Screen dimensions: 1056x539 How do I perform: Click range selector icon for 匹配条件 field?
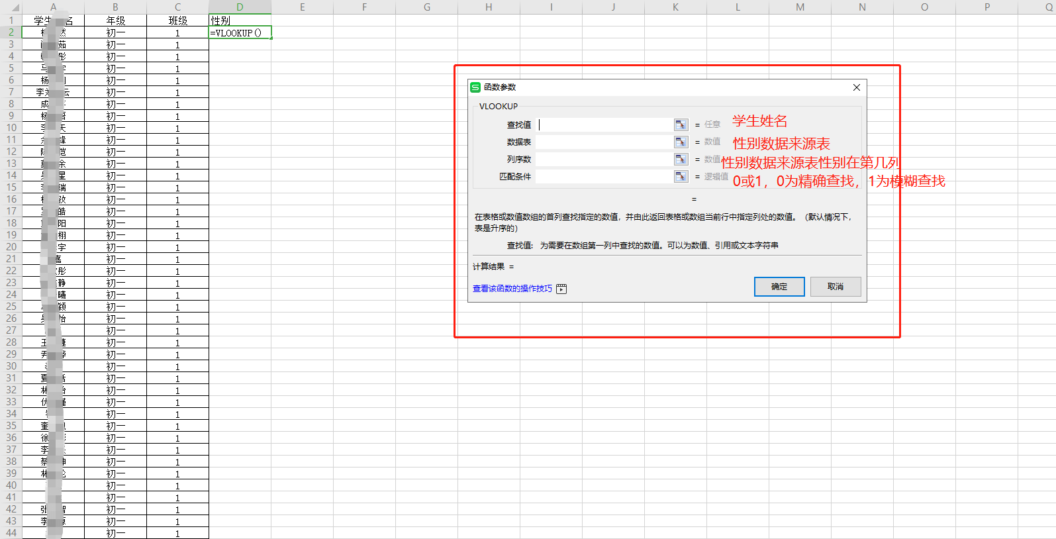(681, 176)
